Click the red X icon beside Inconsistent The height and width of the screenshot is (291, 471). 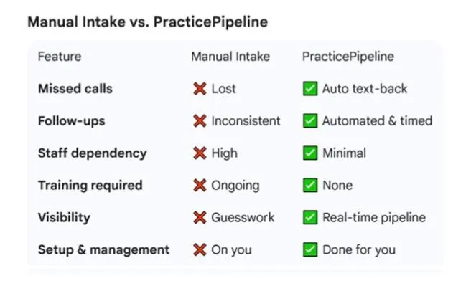200,121
